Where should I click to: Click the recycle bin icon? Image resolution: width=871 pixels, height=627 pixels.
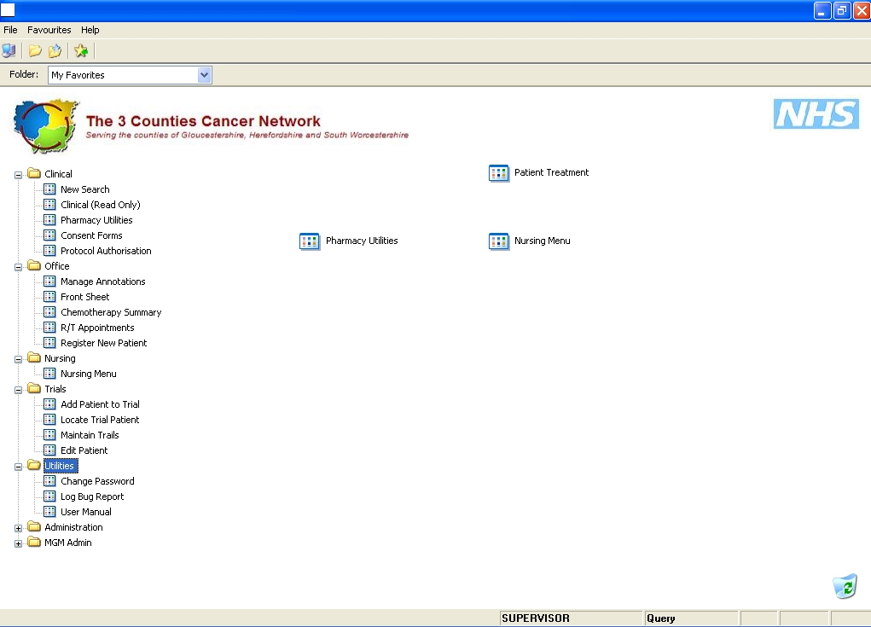[x=845, y=586]
